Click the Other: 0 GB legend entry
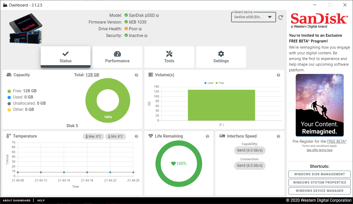The image size is (353, 204). click(21, 110)
